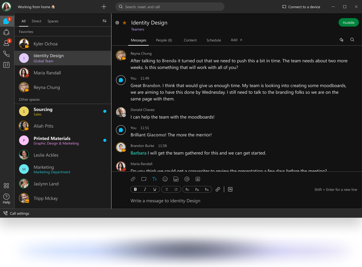
Task: Open chat with Leslie Ackles
Action: (63, 155)
